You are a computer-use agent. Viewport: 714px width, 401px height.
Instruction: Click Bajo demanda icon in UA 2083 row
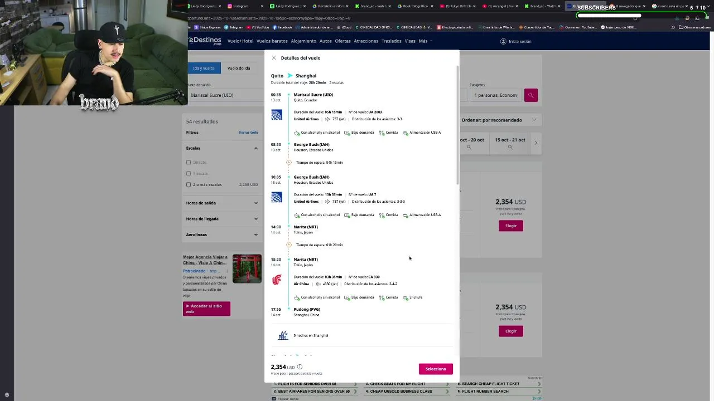pos(347,133)
